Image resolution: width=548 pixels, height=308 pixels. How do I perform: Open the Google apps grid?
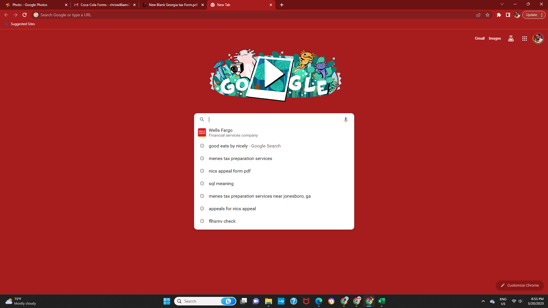[525, 38]
